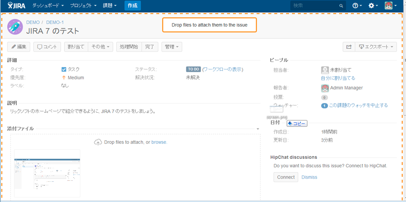This screenshot has height=202, width=406.
Task: Click the 完了 done button
Action: (x=150, y=47)
